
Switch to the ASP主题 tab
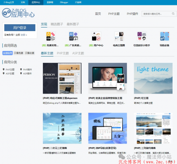click(78, 53)
